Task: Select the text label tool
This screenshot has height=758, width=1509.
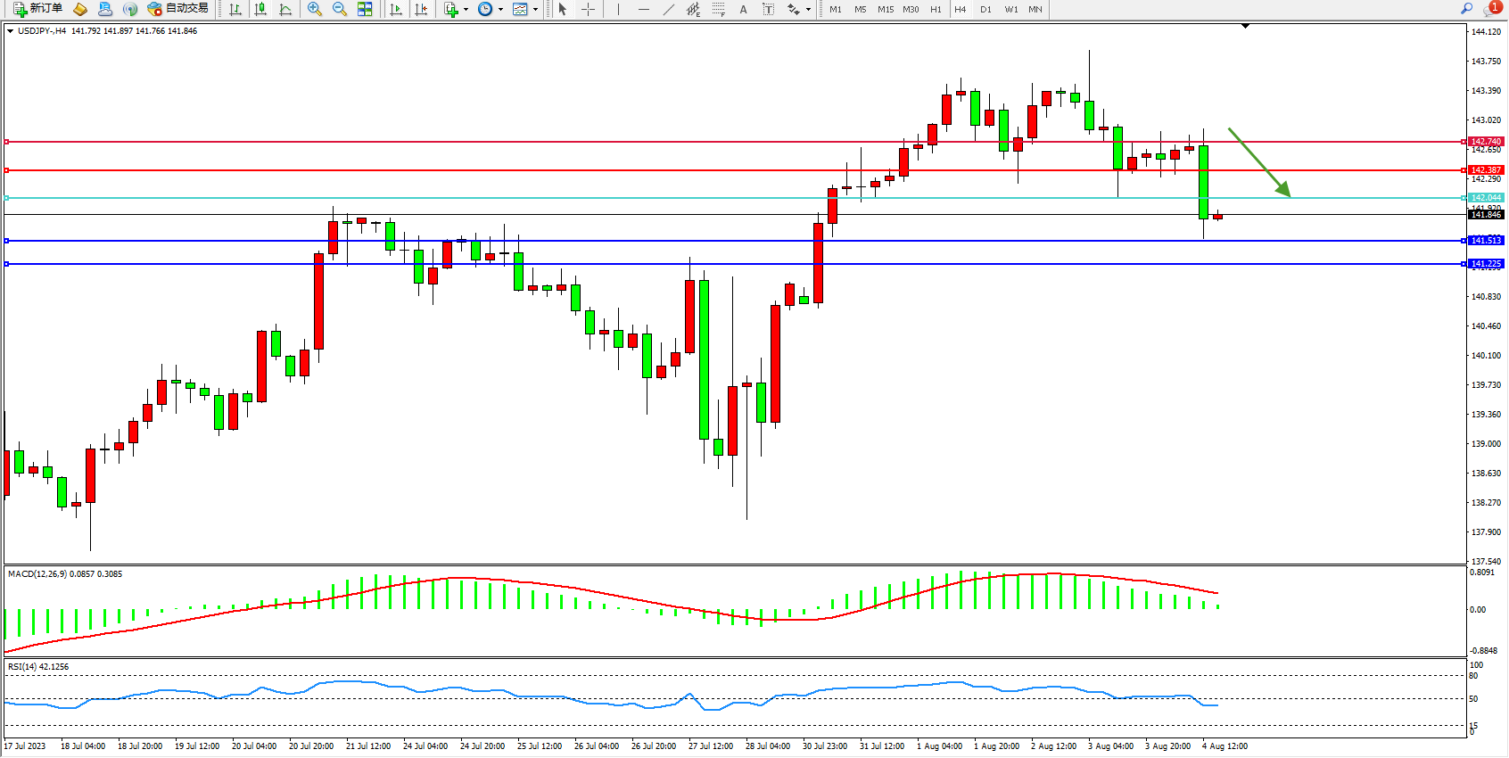Action: [x=769, y=9]
